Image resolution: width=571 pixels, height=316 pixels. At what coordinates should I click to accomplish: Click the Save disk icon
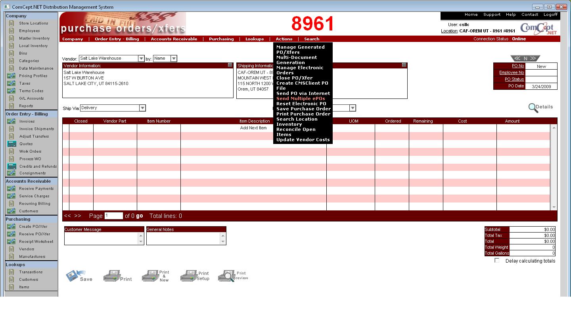(x=72, y=276)
